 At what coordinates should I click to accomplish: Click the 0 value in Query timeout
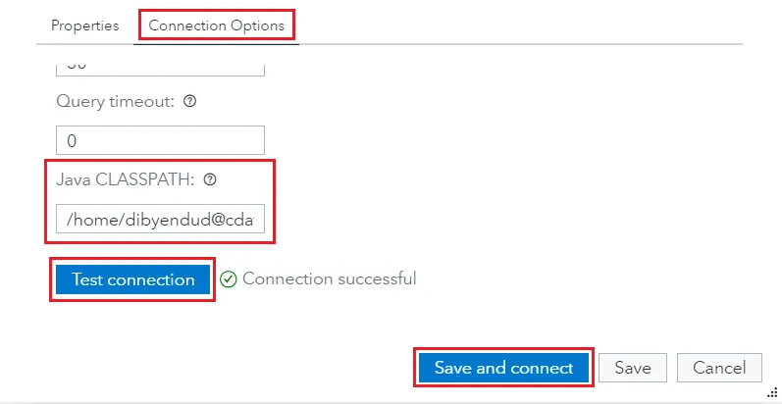72,140
